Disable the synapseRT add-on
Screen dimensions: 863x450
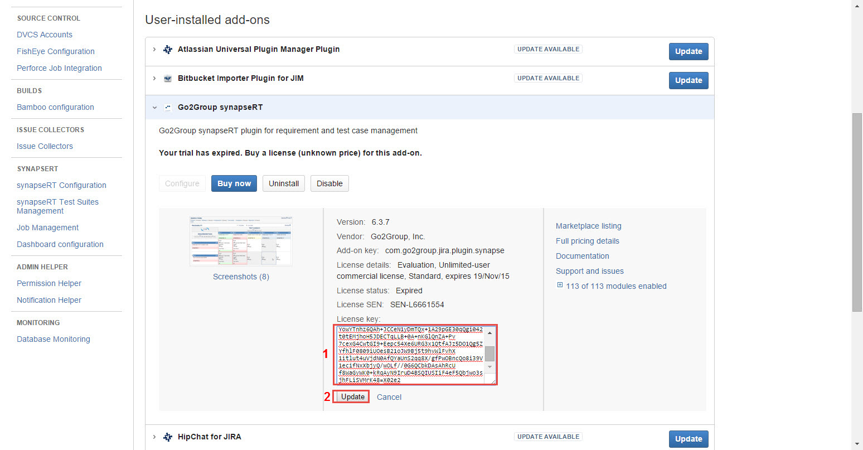329,183
